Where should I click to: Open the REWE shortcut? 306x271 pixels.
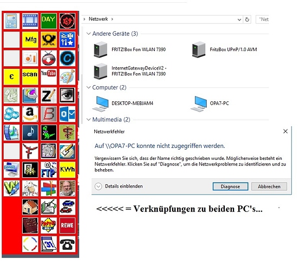tap(67, 225)
